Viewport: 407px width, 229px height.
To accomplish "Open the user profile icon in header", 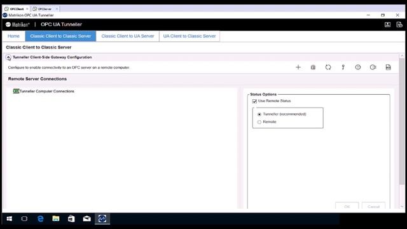I will (x=387, y=25).
